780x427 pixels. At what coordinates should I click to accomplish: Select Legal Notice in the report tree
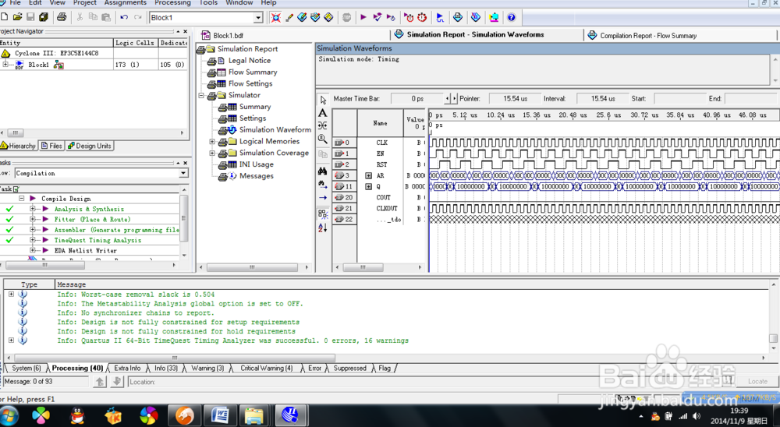[x=250, y=61]
